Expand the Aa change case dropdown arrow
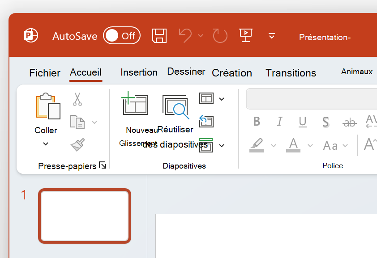377x258 pixels. (345, 145)
